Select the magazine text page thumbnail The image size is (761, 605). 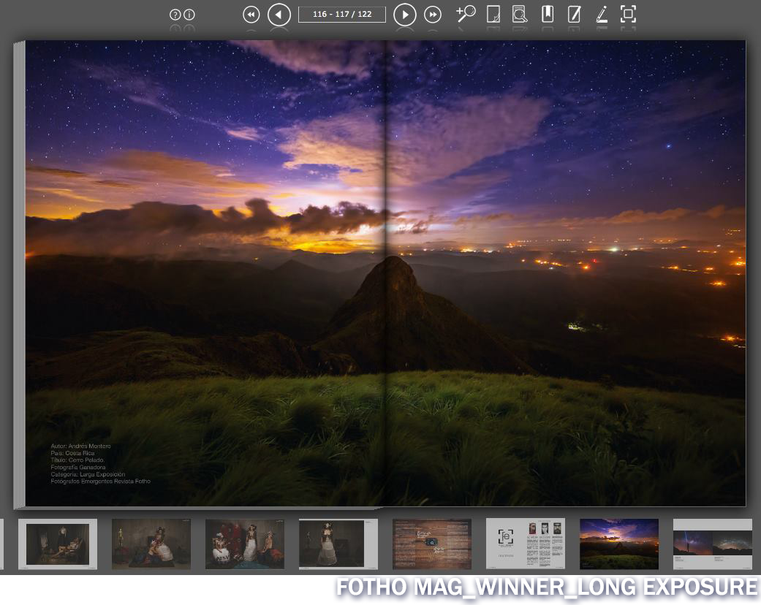pos(525,544)
